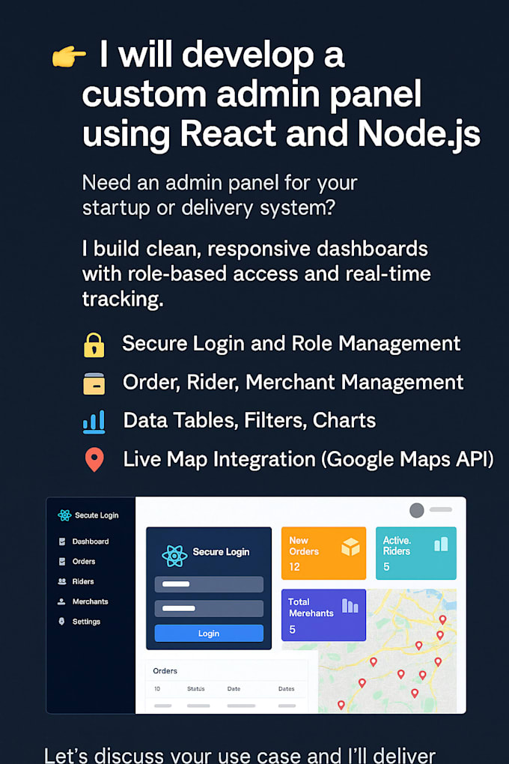Open the Total Merchants 5 card
Screen dimensions: 509x764
coord(323,615)
